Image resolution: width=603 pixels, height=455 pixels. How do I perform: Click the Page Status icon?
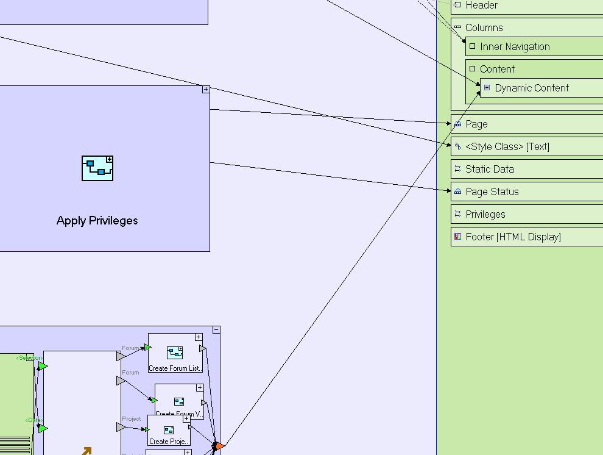point(458,192)
